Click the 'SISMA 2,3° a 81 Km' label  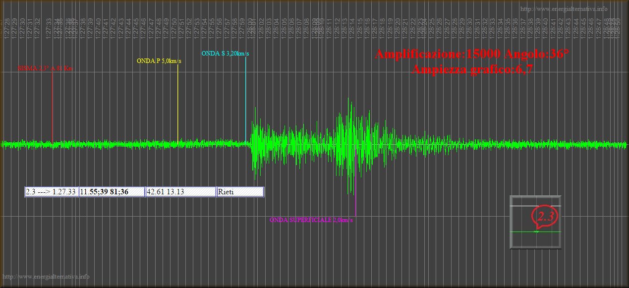pos(45,68)
